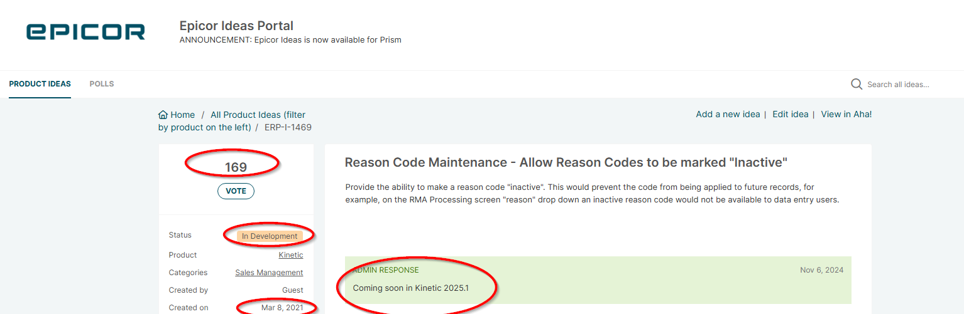Click the Admin Response box
Image resolution: width=964 pixels, height=314 pixels.
[x=598, y=280]
